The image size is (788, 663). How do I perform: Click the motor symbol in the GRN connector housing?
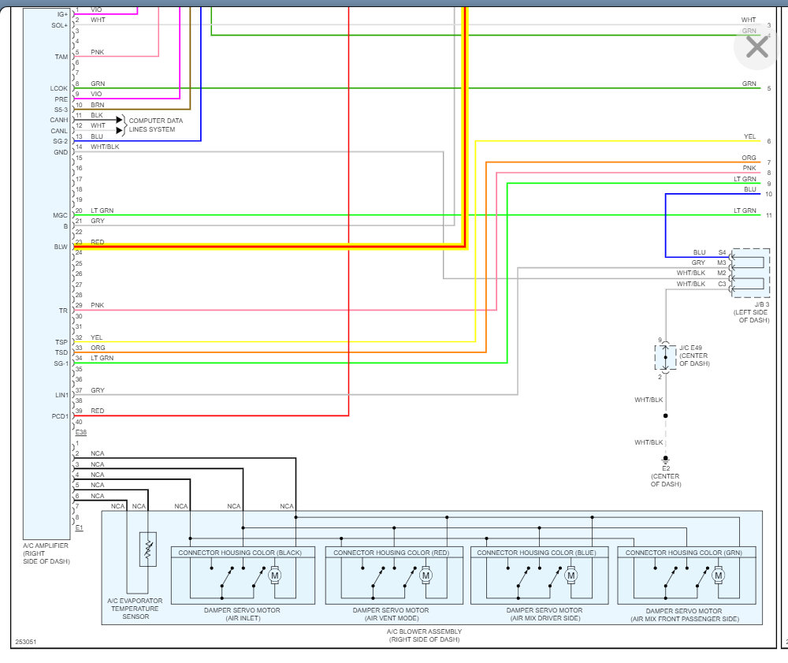pyautogui.click(x=719, y=575)
